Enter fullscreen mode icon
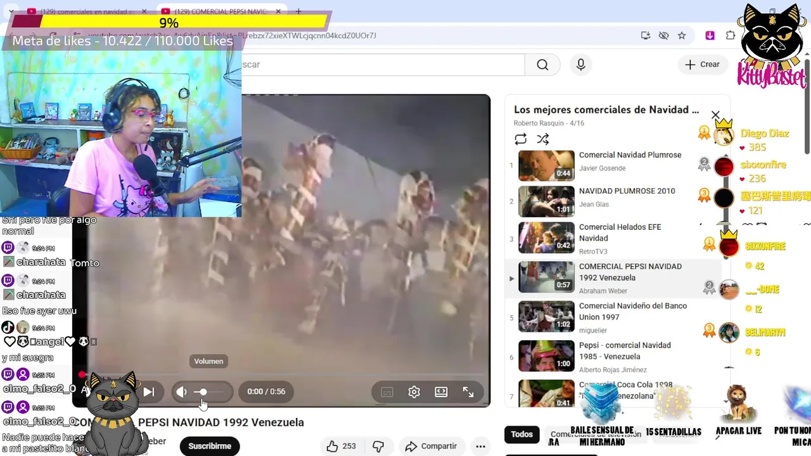811x456 pixels. tap(468, 392)
